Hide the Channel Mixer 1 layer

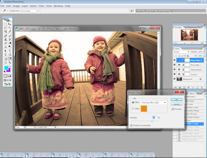[175, 70]
